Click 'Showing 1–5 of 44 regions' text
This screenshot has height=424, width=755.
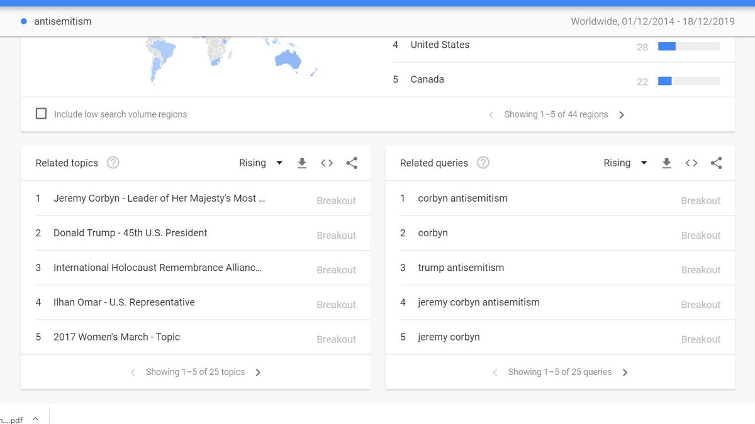[x=556, y=114]
